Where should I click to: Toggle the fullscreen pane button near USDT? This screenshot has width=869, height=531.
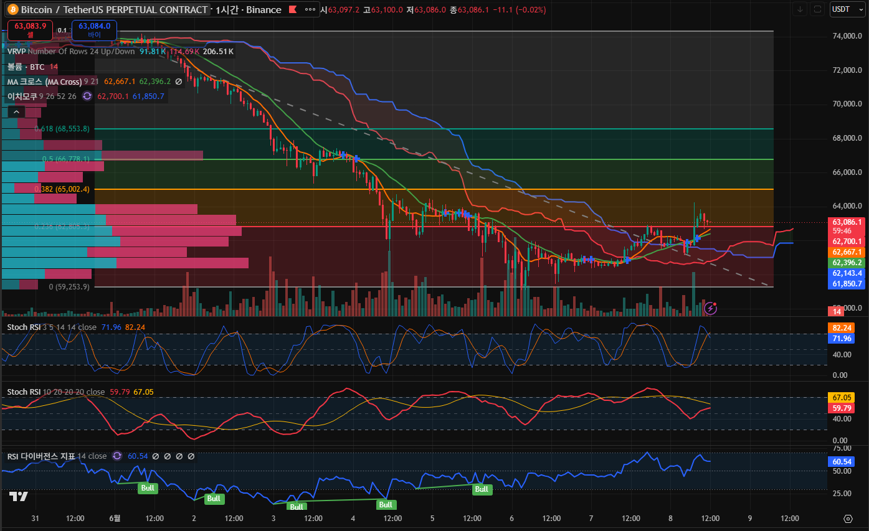coord(818,9)
